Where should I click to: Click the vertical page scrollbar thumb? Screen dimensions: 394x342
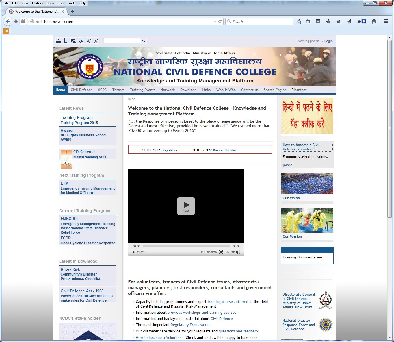tap(389, 129)
